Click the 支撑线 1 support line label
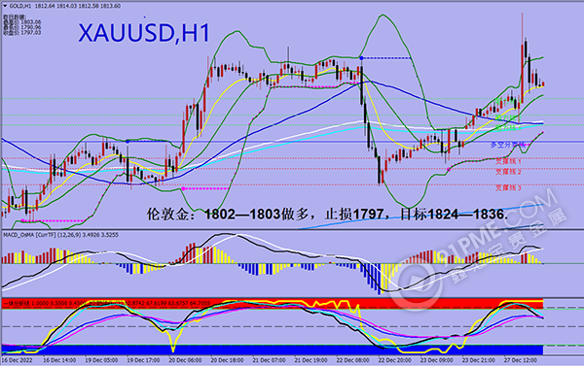Viewport: 584px width, 366px height. [508, 161]
